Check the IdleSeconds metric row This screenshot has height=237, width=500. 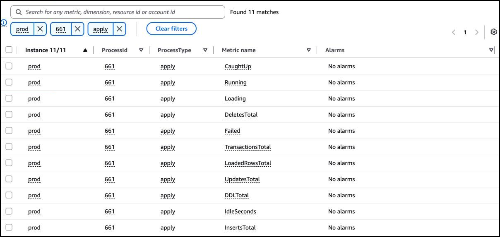(x=9, y=211)
